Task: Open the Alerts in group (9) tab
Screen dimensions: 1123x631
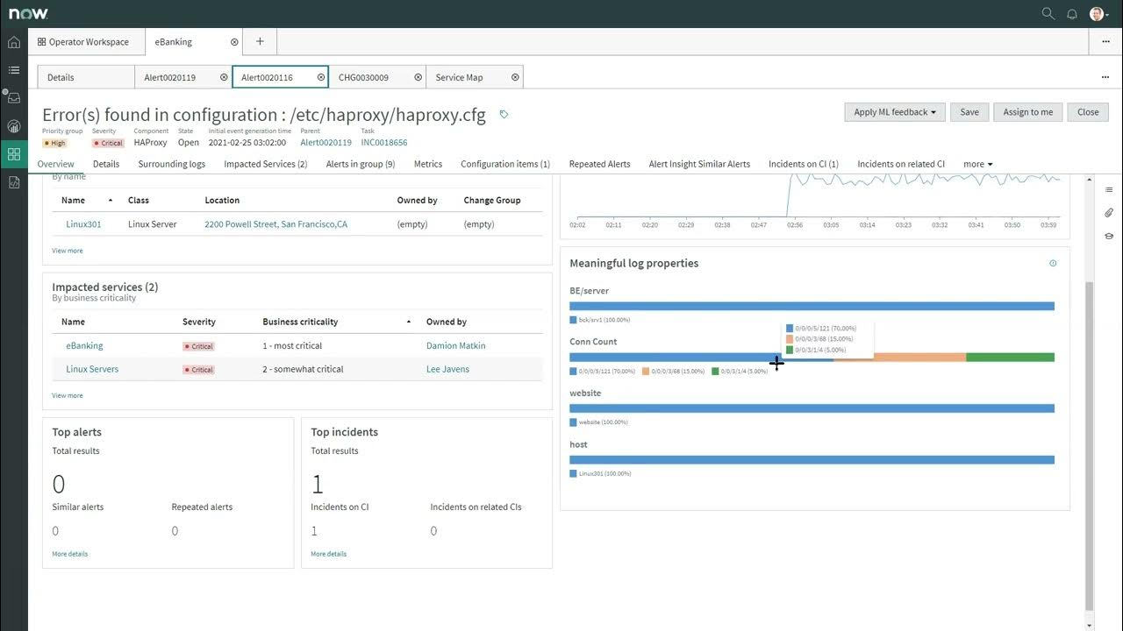Action: 361,164
